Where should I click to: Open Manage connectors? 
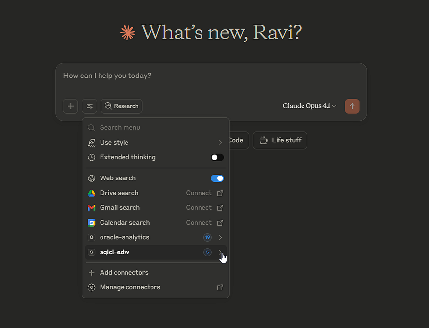pyautogui.click(x=156, y=287)
